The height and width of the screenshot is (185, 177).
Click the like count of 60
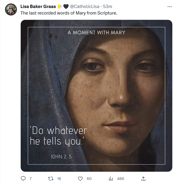pyautogui.click(x=89, y=179)
